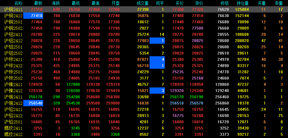Select the 沪铜2501 contract name
The height and width of the screenshot is (138, 288).
(x=13, y=22)
